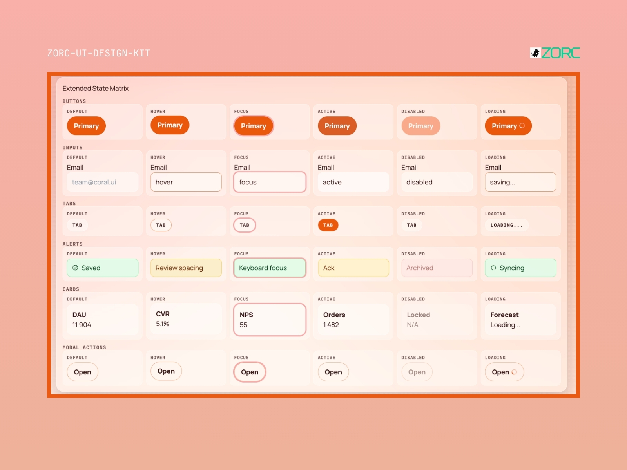
Task: Click the CARDS section label
Action: [x=71, y=289]
